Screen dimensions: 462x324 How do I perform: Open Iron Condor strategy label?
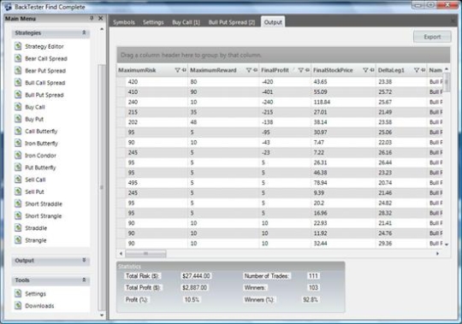[x=40, y=156]
